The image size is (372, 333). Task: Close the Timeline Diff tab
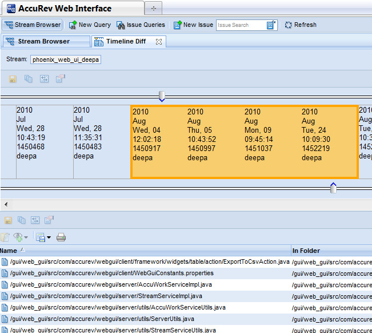[159, 41]
